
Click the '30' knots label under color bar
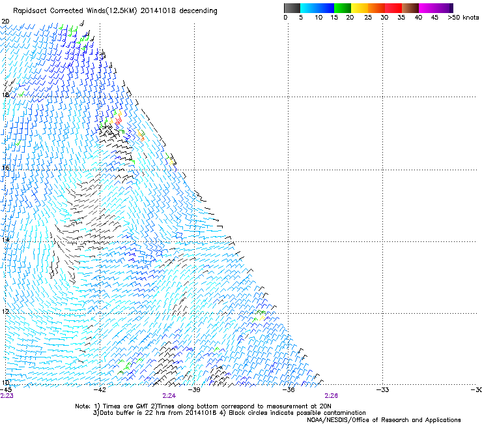click(384, 18)
